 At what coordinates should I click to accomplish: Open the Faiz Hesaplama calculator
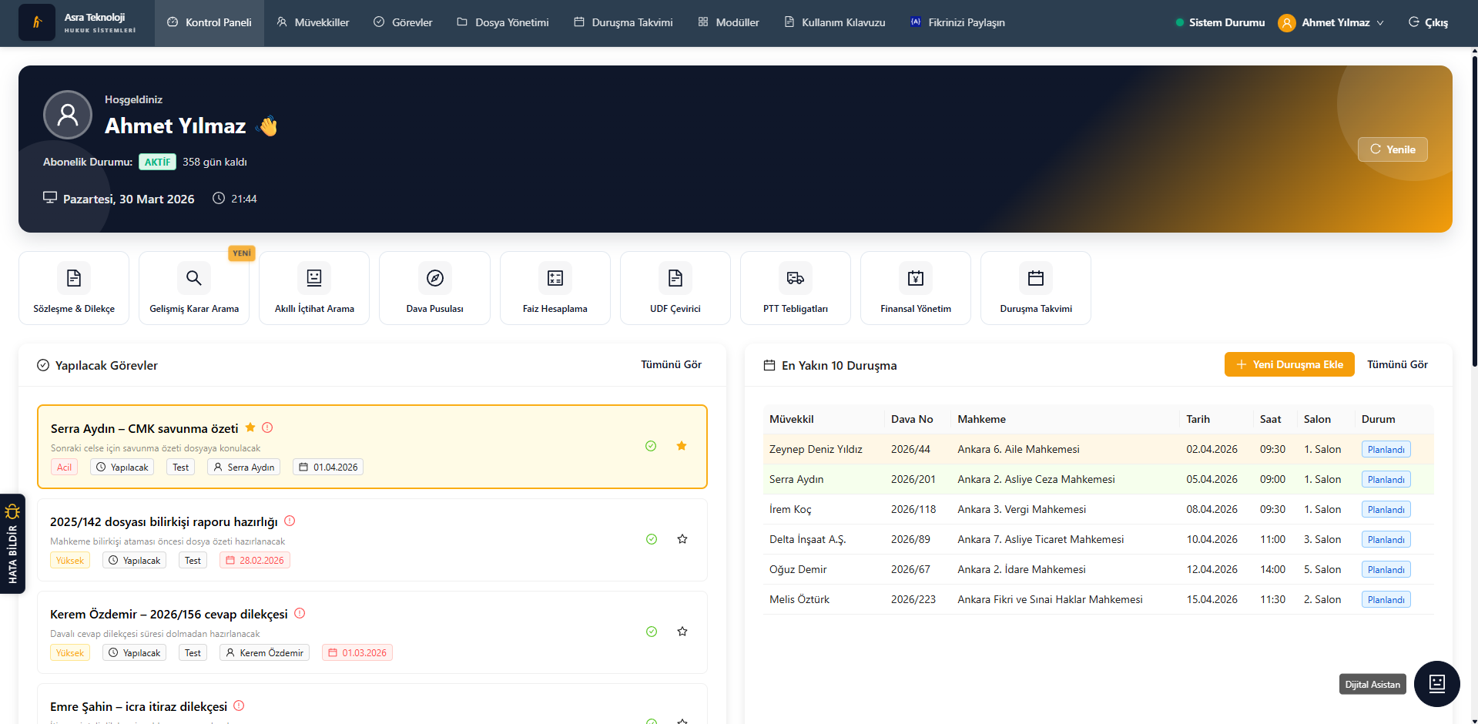tap(555, 288)
